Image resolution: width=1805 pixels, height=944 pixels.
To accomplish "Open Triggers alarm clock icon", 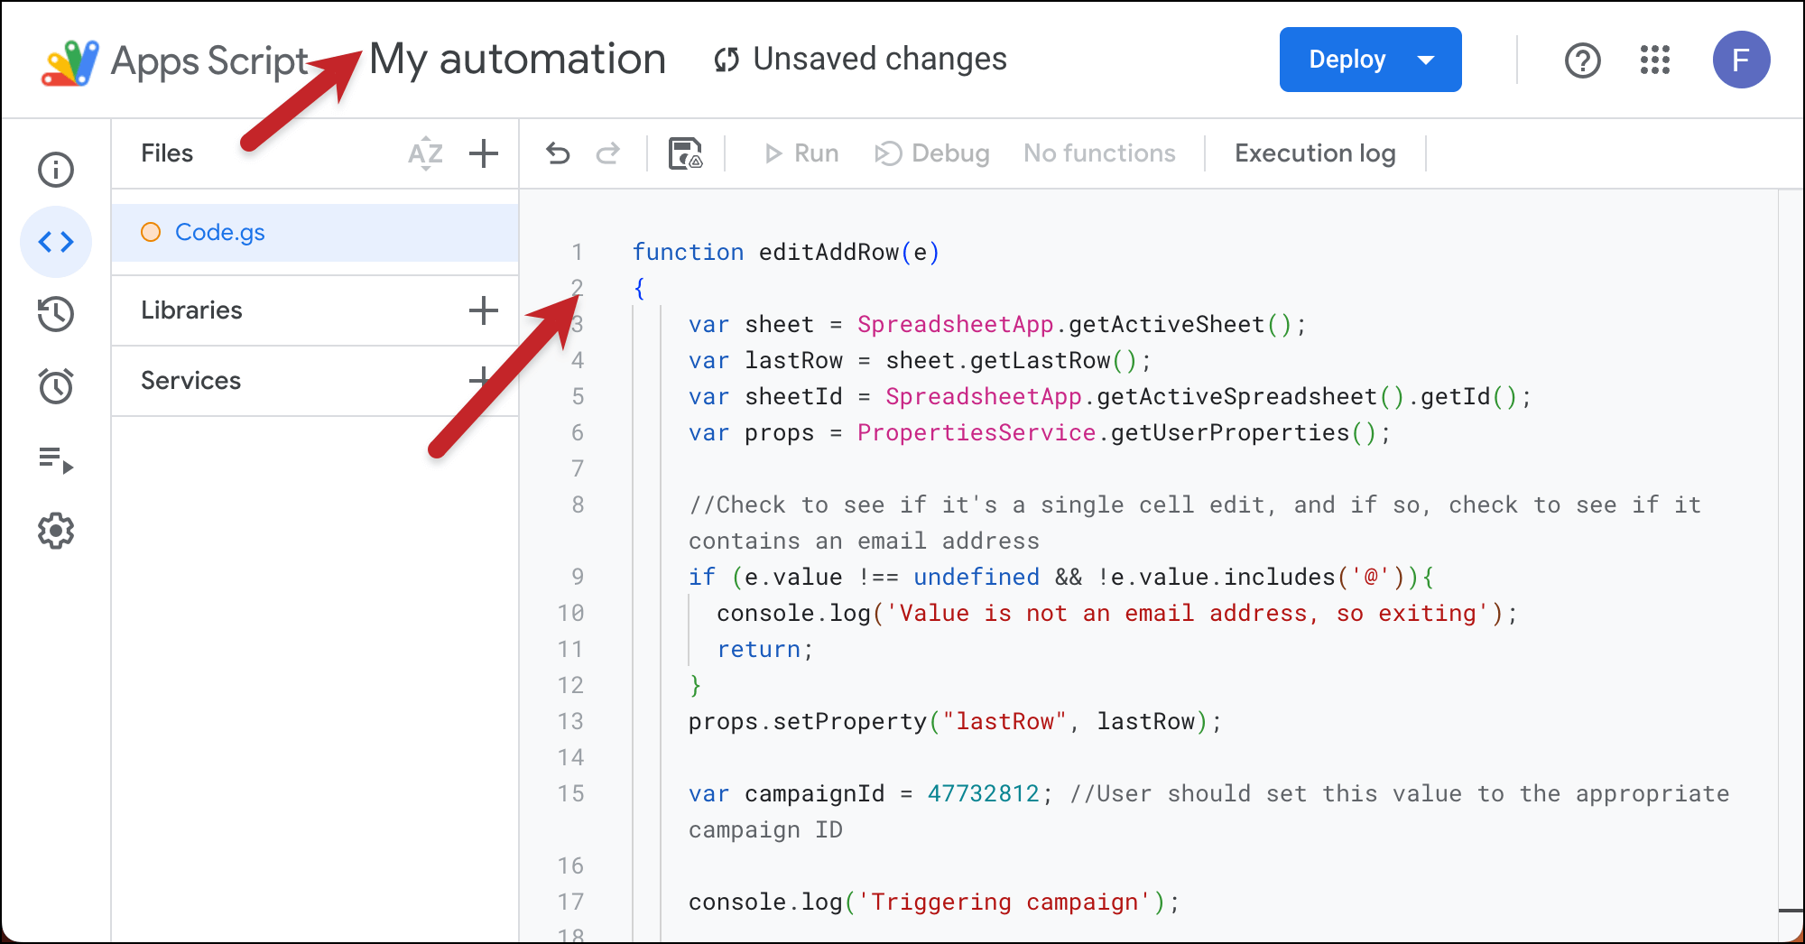I will coord(56,386).
